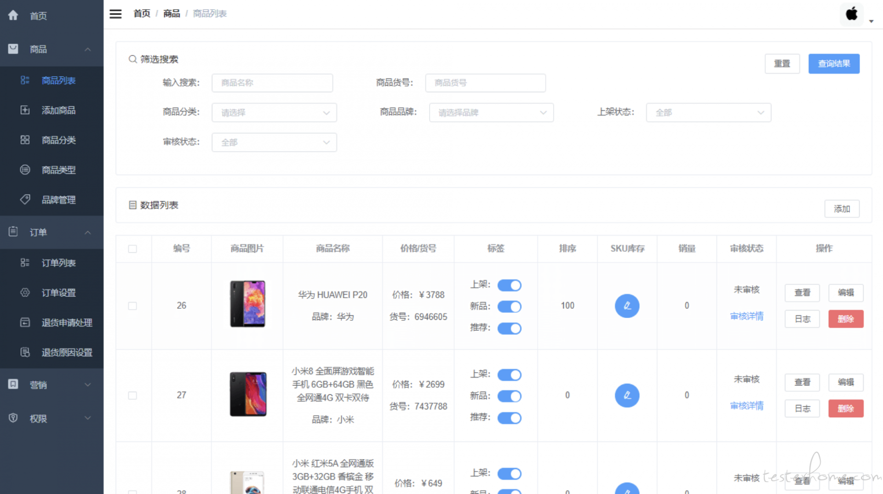Screen dimensions: 883x494
Task: Click 首页 in the breadcrumb
Action: 142,14
